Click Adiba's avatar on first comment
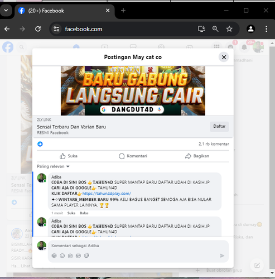 tap(42, 178)
